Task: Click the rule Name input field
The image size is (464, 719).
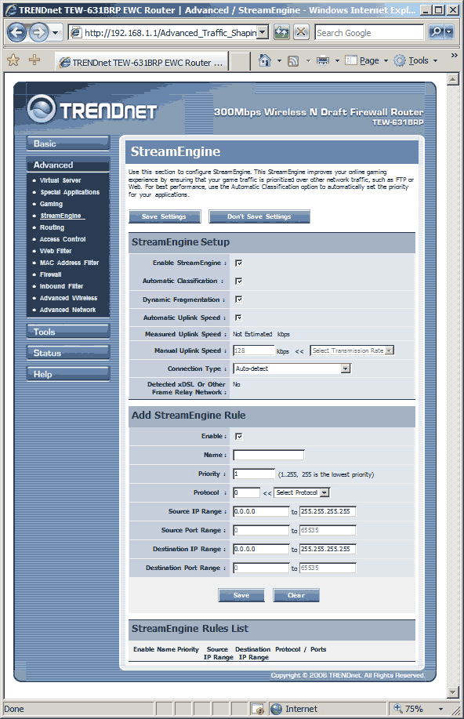Action: [269, 455]
